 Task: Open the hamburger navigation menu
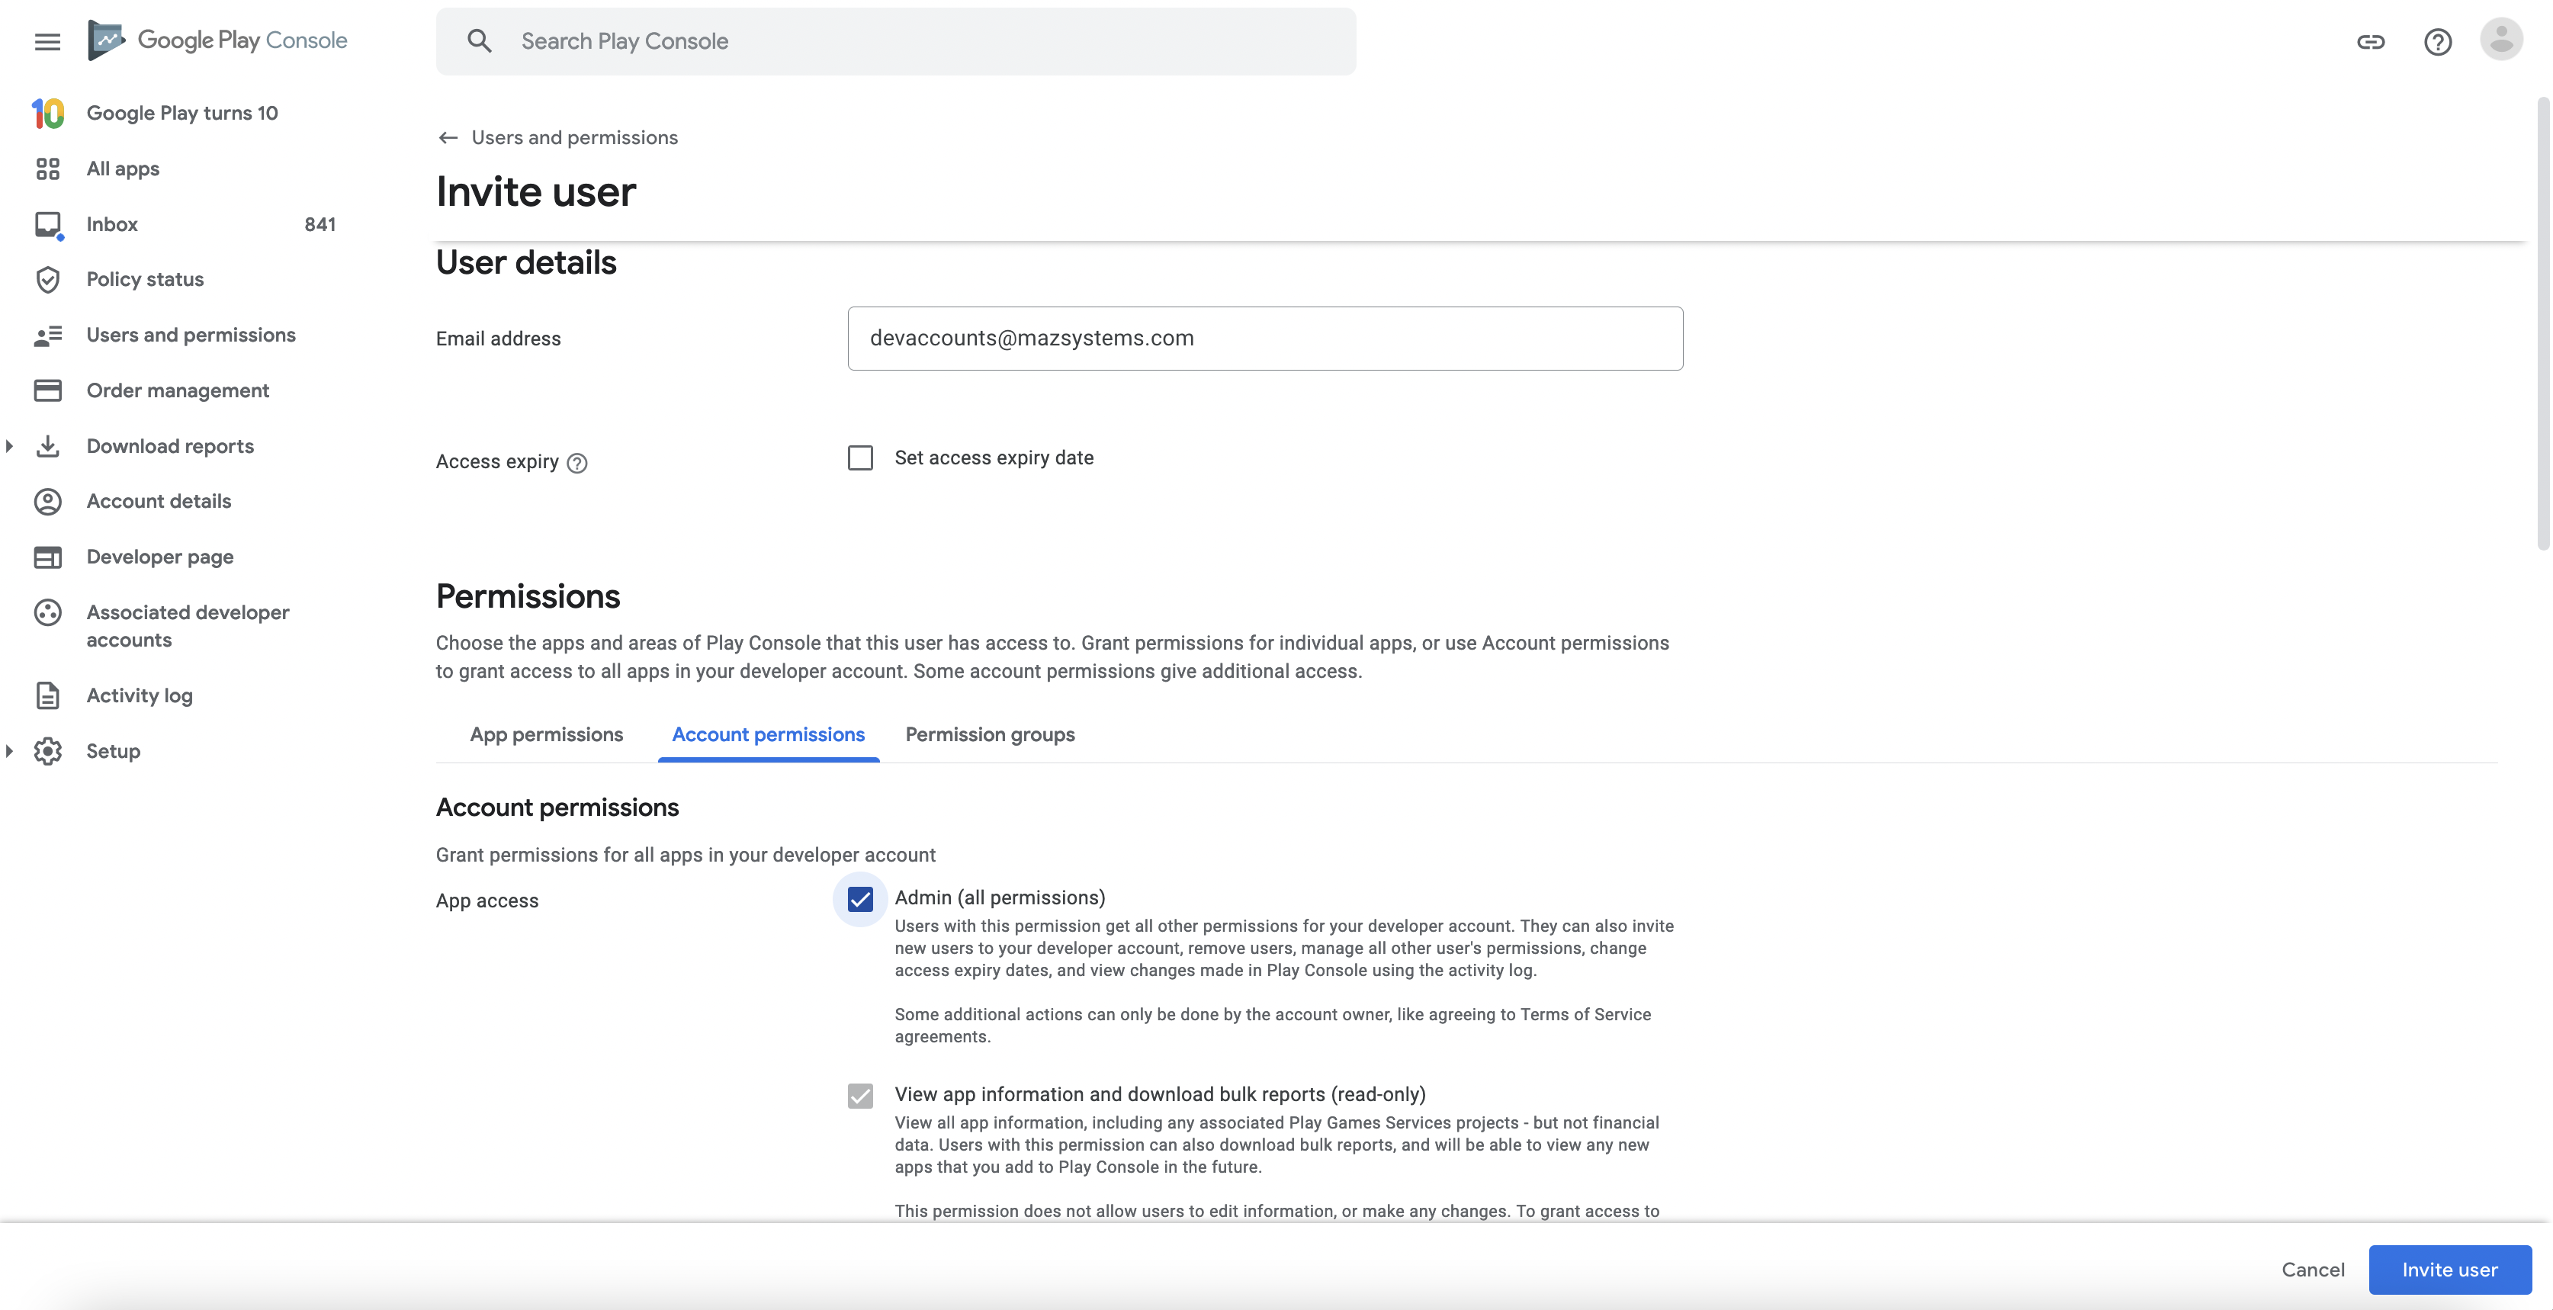click(x=47, y=42)
